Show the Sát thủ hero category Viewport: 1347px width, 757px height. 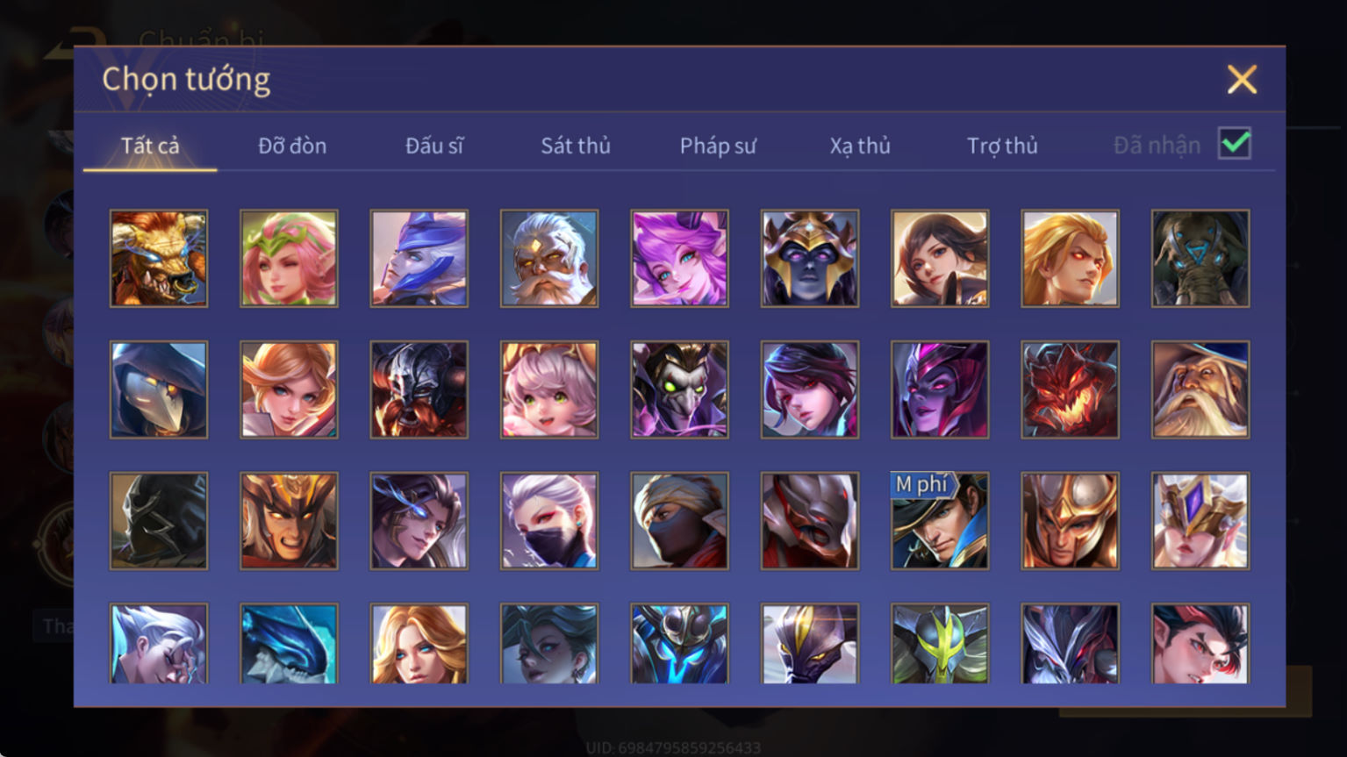pos(576,146)
